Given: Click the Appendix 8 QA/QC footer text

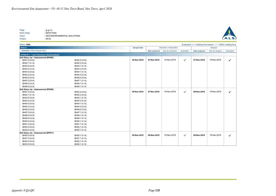Looking at the screenshot, I should (x=23, y=190).
